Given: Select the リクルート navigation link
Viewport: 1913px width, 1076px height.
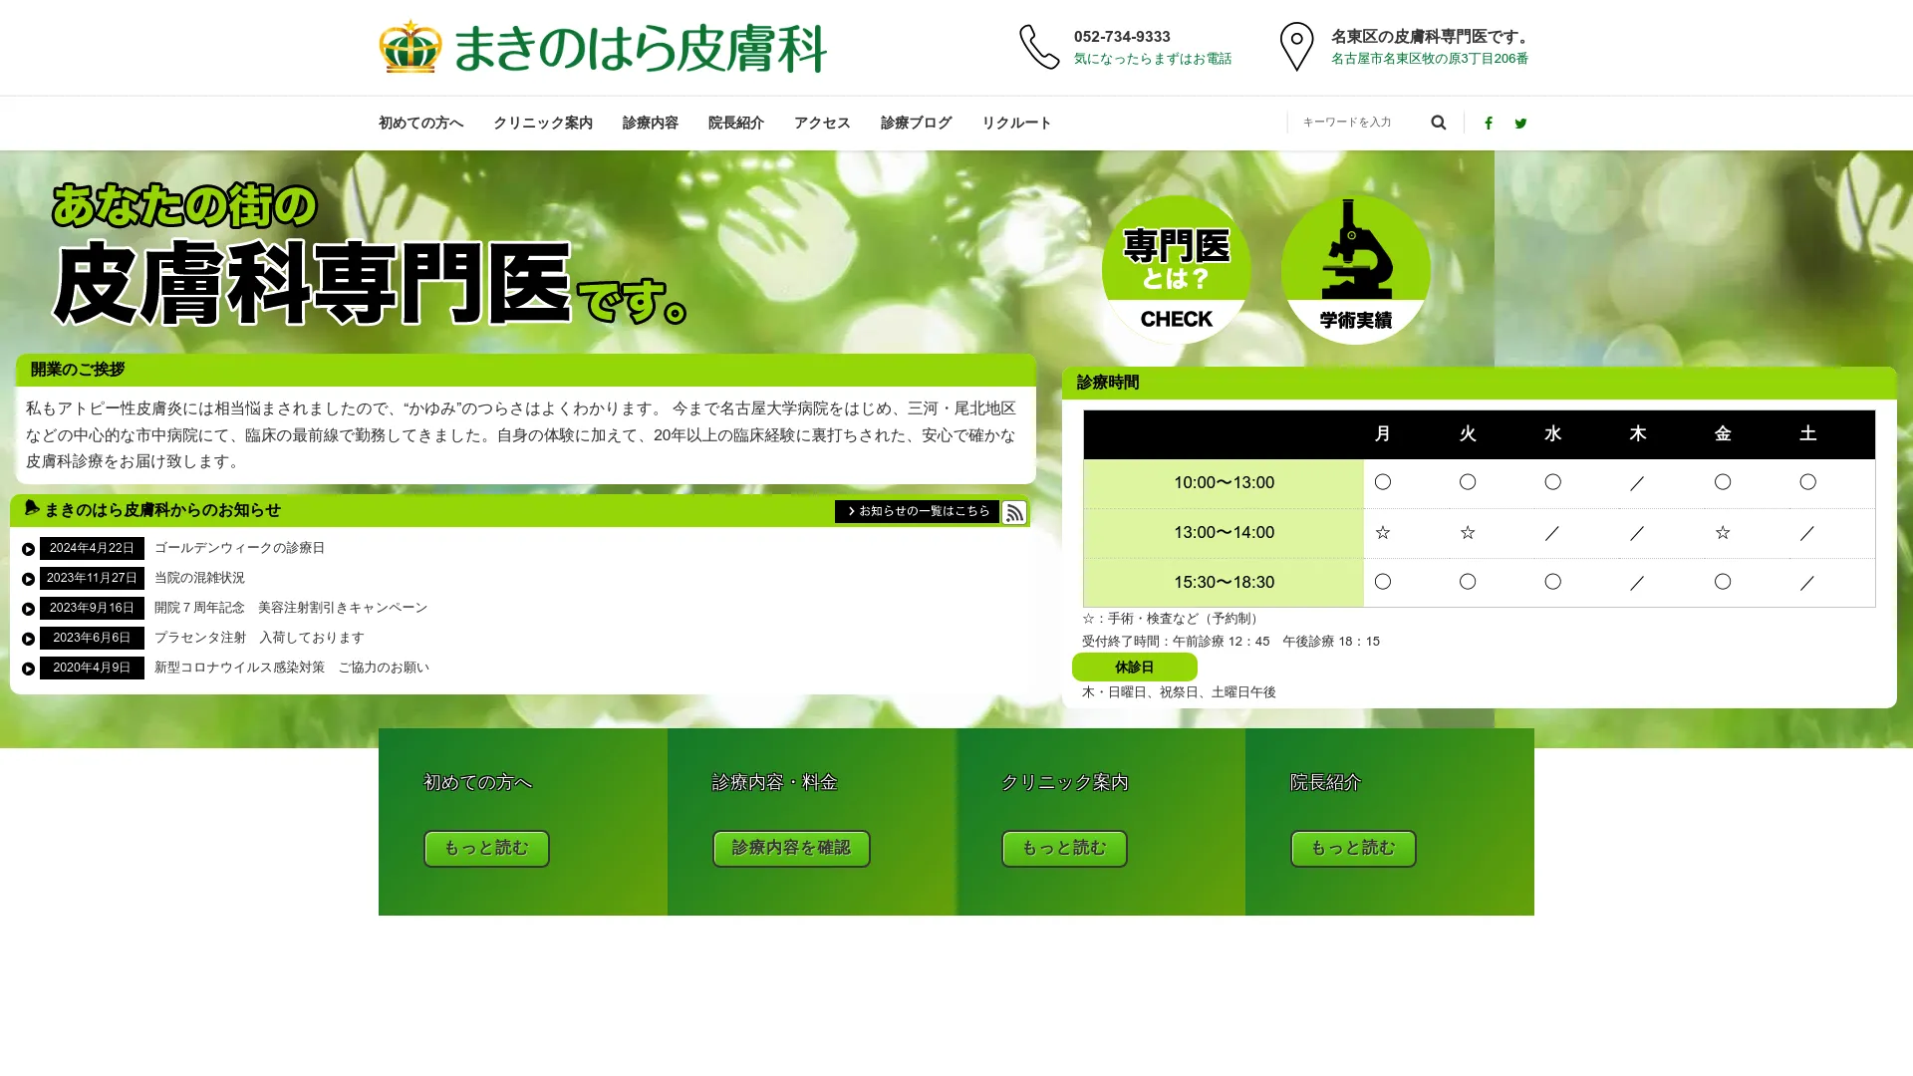Looking at the screenshot, I should [x=1015, y=123].
